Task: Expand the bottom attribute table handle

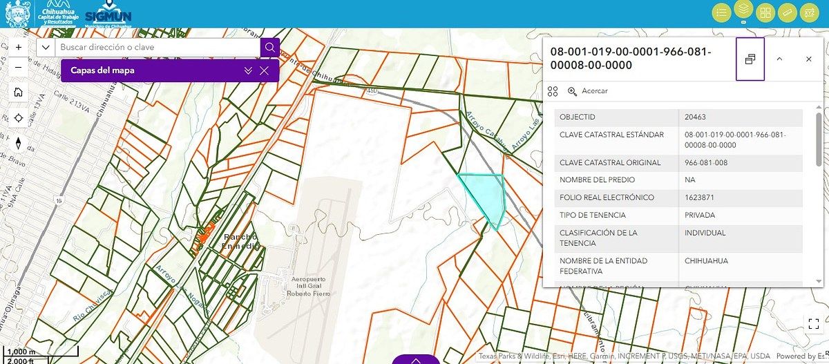Action: coord(416,359)
